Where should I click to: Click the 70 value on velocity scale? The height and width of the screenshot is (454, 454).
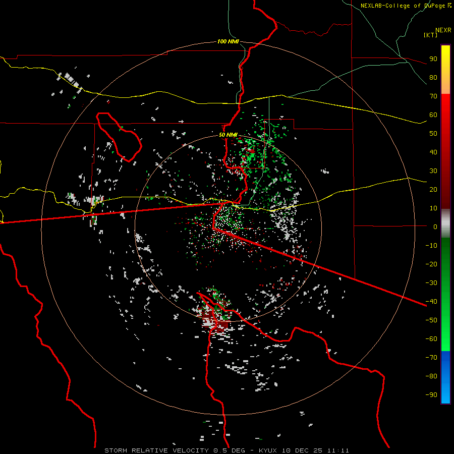433,96
